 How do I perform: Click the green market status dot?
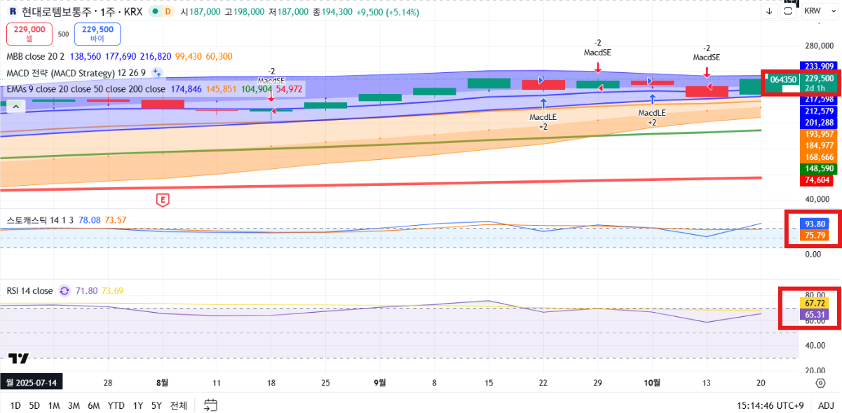click(x=154, y=11)
